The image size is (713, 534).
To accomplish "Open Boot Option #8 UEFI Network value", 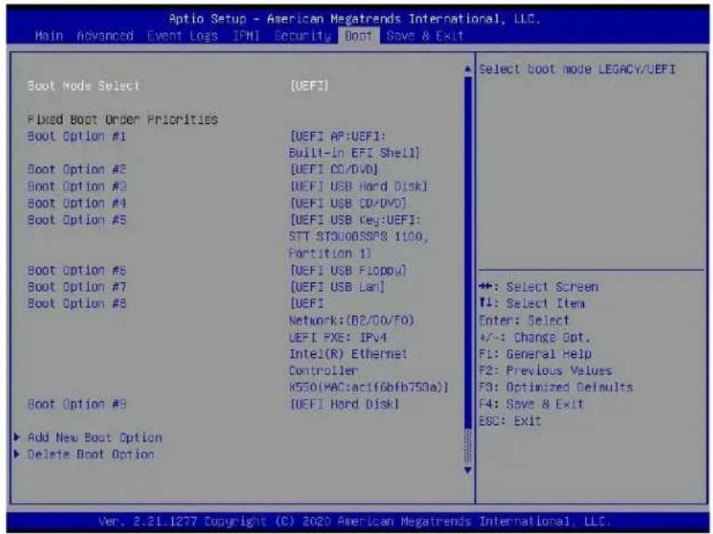I will point(369,345).
